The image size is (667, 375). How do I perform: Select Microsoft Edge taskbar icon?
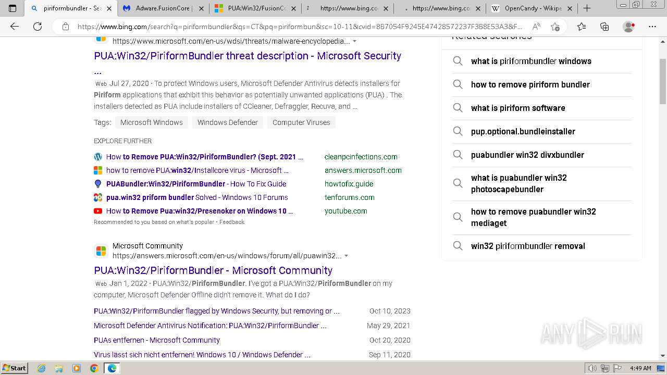click(112, 368)
